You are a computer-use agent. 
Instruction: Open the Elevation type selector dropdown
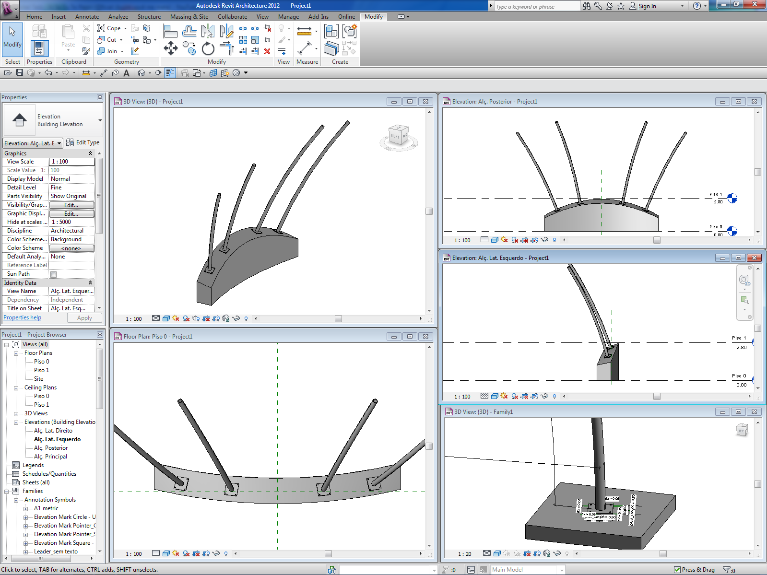(100, 120)
